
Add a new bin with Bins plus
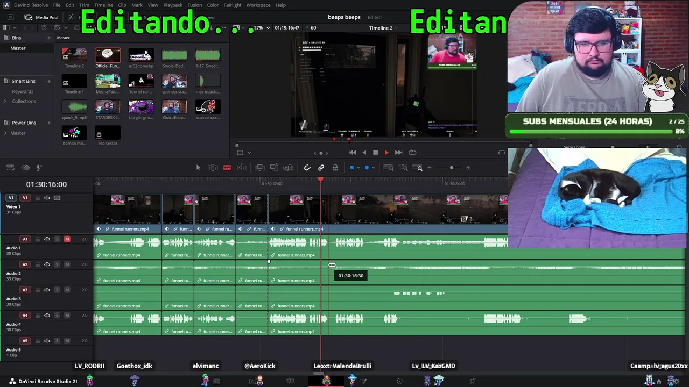(x=49, y=38)
